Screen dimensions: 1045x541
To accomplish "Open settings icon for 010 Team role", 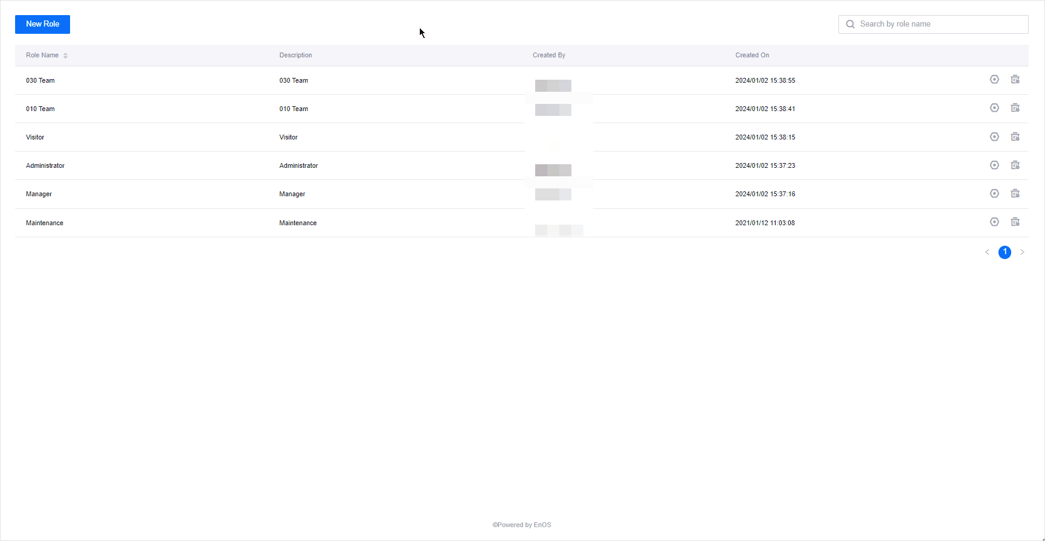I will click(x=994, y=108).
